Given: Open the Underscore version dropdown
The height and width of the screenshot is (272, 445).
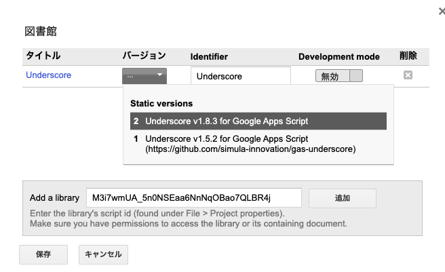Looking at the screenshot, I should [x=144, y=76].
